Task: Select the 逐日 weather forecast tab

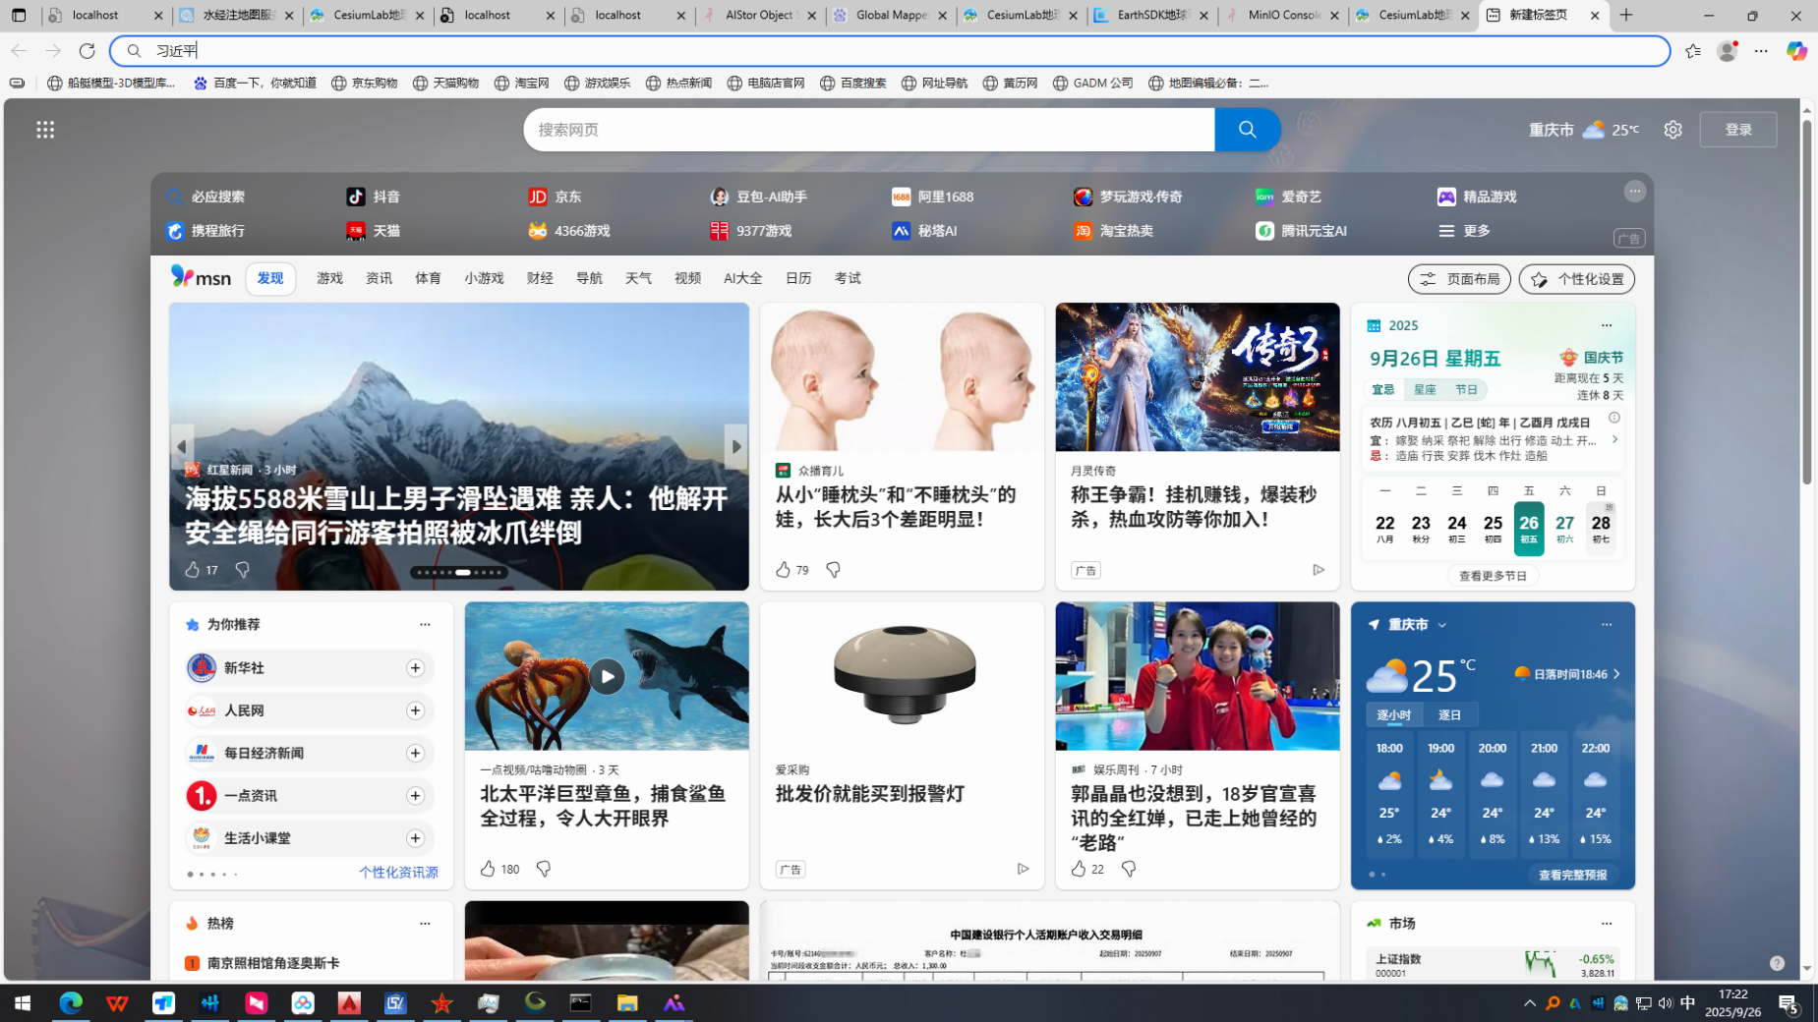Action: pos(1449,714)
